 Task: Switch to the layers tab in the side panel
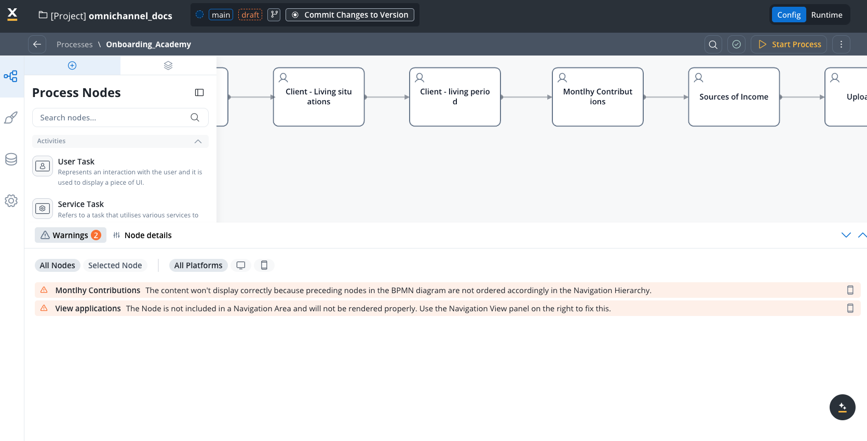coord(168,65)
